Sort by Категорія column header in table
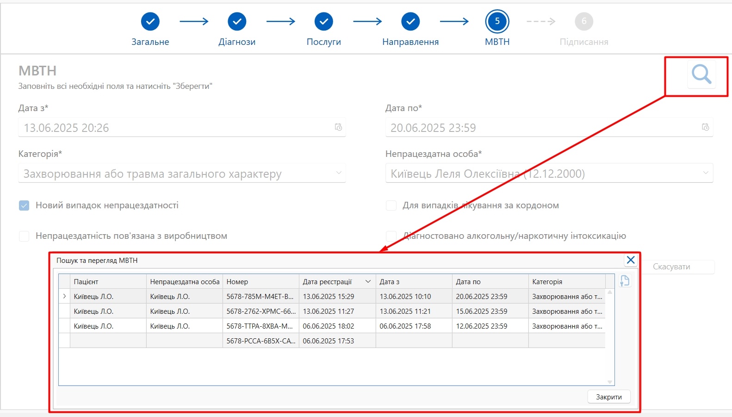Image resolution: width=732 pixels, height=417 pixels. coord(567,281)
